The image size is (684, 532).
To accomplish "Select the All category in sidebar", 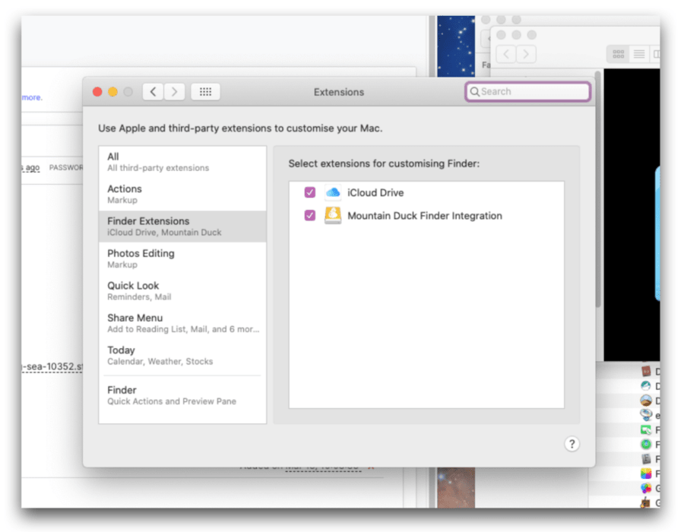I will (x=182, y=162).
